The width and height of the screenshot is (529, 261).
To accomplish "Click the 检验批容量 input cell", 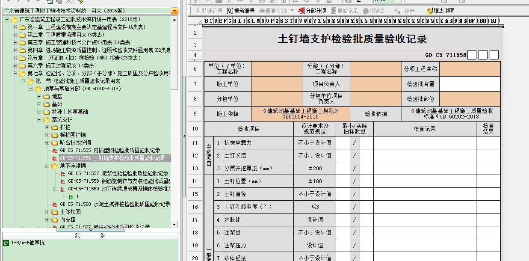I will click(x=470, y=84).
